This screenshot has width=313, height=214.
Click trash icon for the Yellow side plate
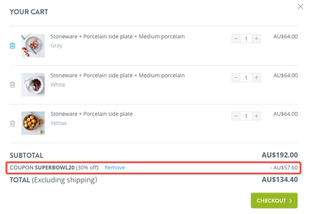coord(12,123)
